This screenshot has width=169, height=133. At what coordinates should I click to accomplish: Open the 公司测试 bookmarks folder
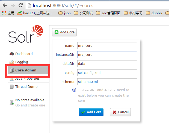(83, 13)
